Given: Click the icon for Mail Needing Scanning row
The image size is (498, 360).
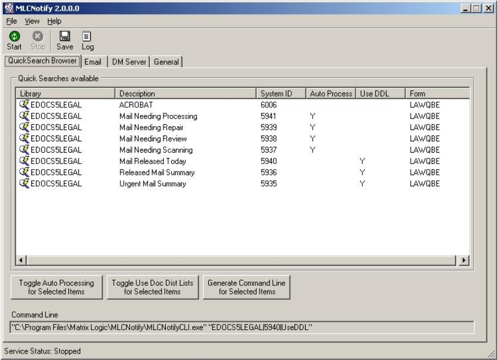Looking at the screenshot, I should 24,150.
